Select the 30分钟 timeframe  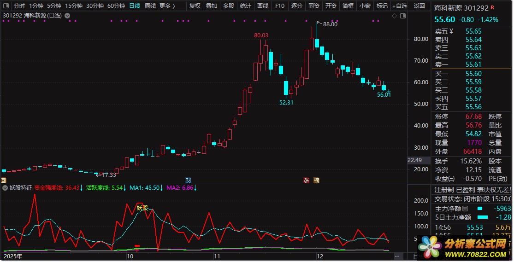click(x=95, y=6)
